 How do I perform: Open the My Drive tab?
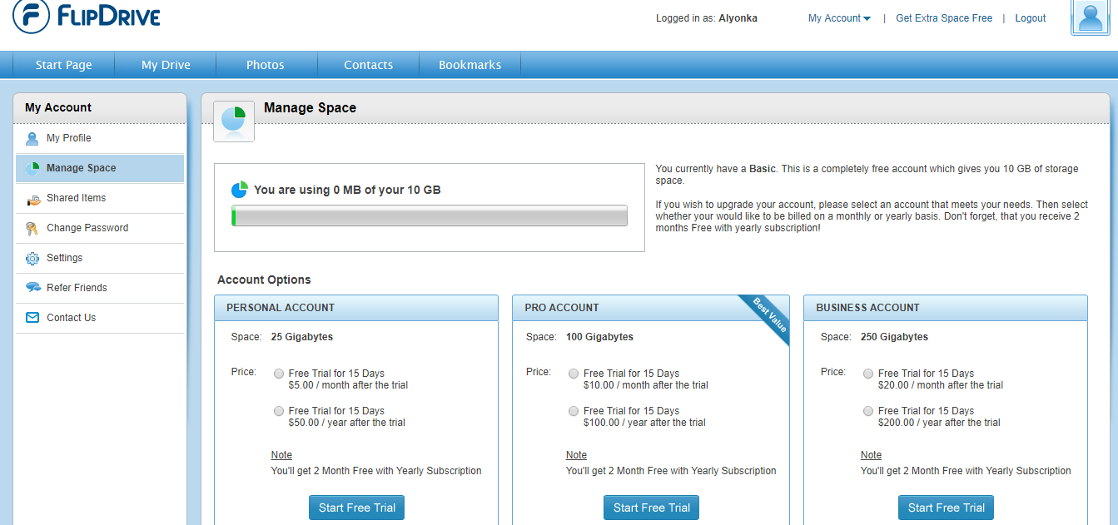pyautogui.click(x=166, y=65)
